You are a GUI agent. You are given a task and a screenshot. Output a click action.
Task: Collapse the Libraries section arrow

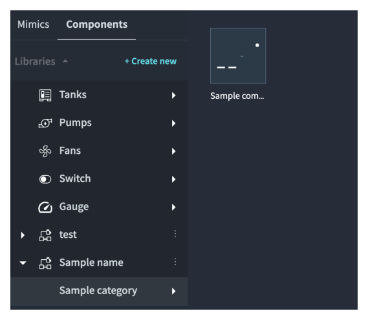click(x=65, y=61)
